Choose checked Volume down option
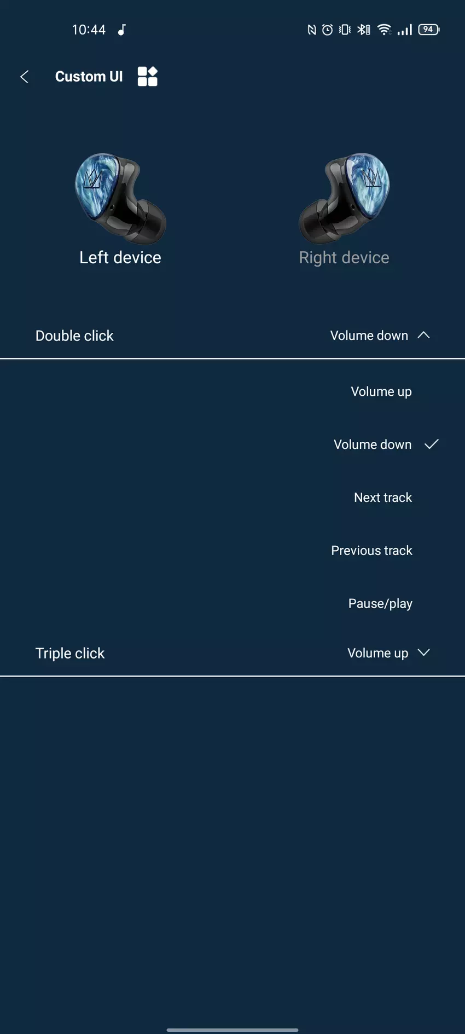Image resolution: width=465 pixels, height=1034 pixels. pos(373,444)
